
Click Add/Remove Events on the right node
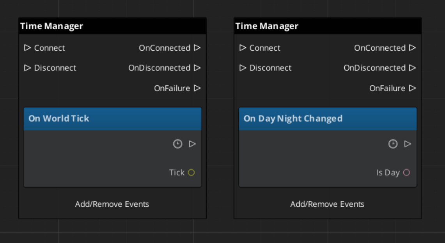click(328, 204)
